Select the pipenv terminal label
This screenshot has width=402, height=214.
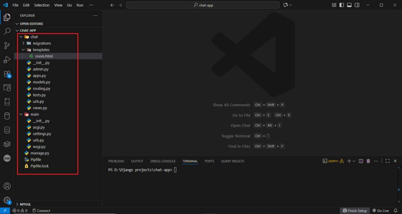pyautogui.click(x=333, y=161)
